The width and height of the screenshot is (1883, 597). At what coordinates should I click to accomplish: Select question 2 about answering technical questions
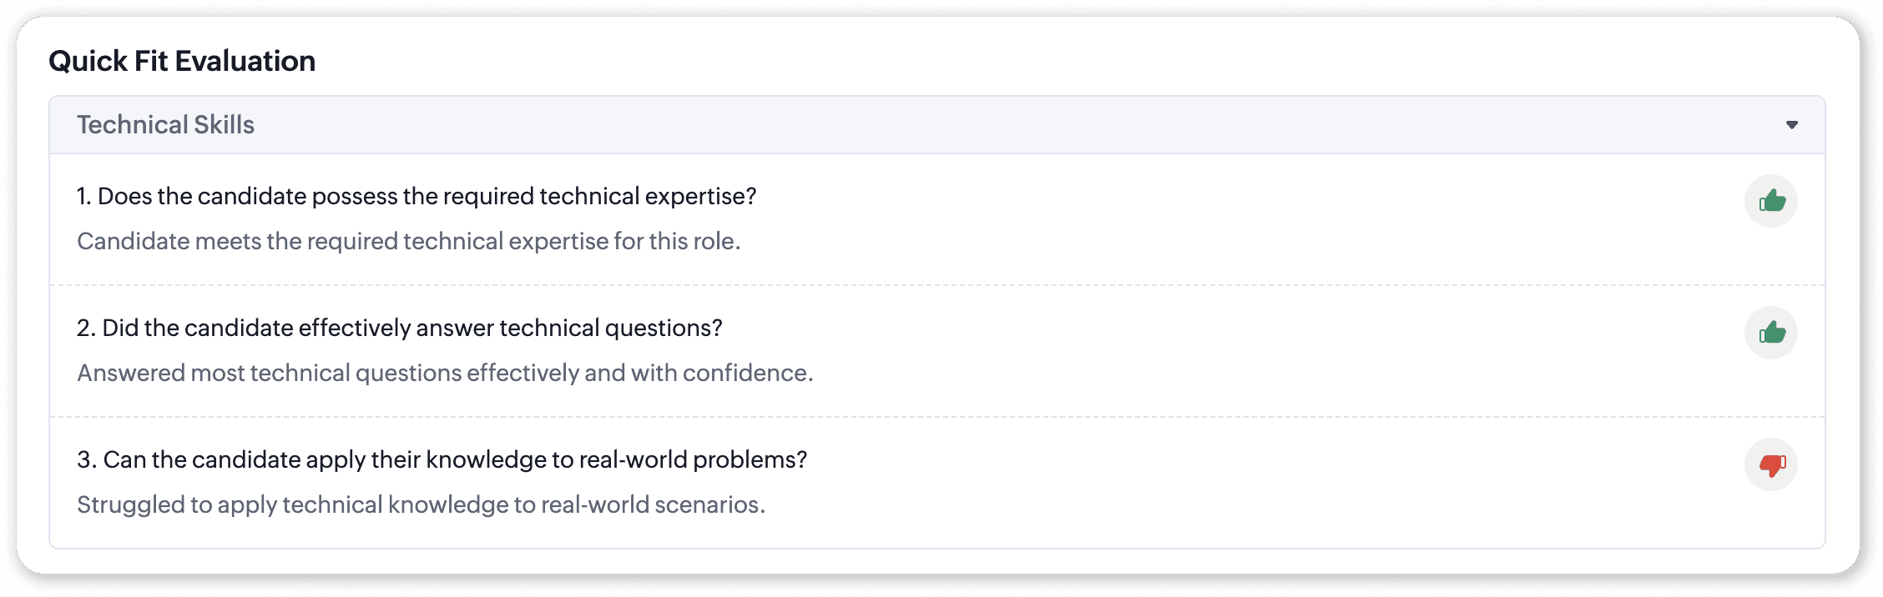(x=399, y=328)
